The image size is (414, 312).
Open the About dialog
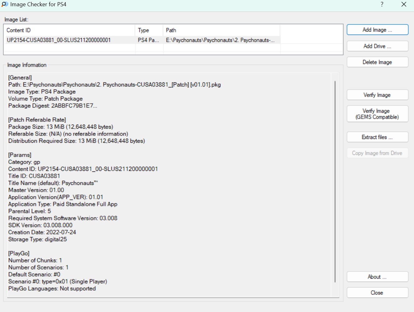click(x=377, y=277)
